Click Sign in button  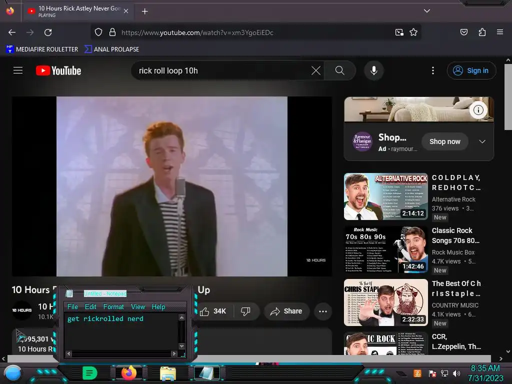(471, 70)
